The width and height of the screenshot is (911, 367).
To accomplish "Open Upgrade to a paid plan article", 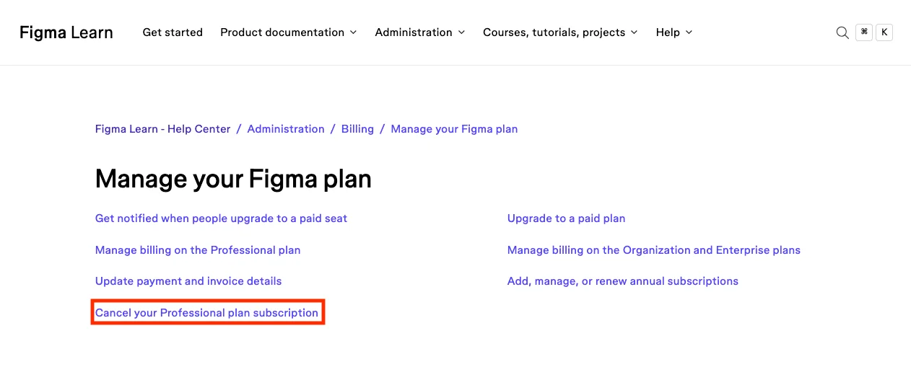I will pos(566,218).
